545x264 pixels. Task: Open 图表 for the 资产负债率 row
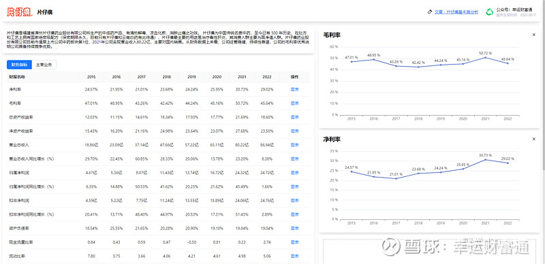pos(294,228)
